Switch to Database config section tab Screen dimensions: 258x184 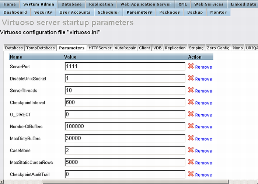coord(14,48)
